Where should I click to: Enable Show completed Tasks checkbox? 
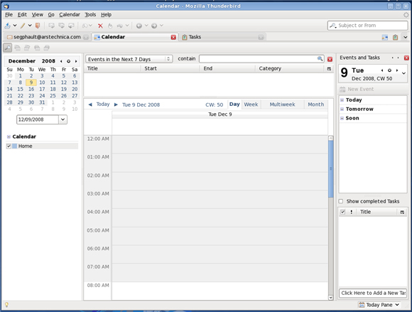point(341,201)
